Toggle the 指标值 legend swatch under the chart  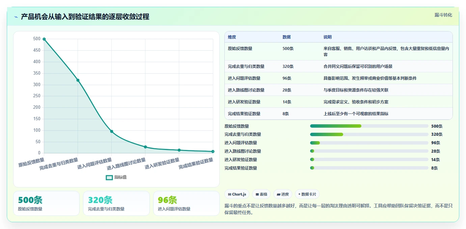tap(109, 177)
